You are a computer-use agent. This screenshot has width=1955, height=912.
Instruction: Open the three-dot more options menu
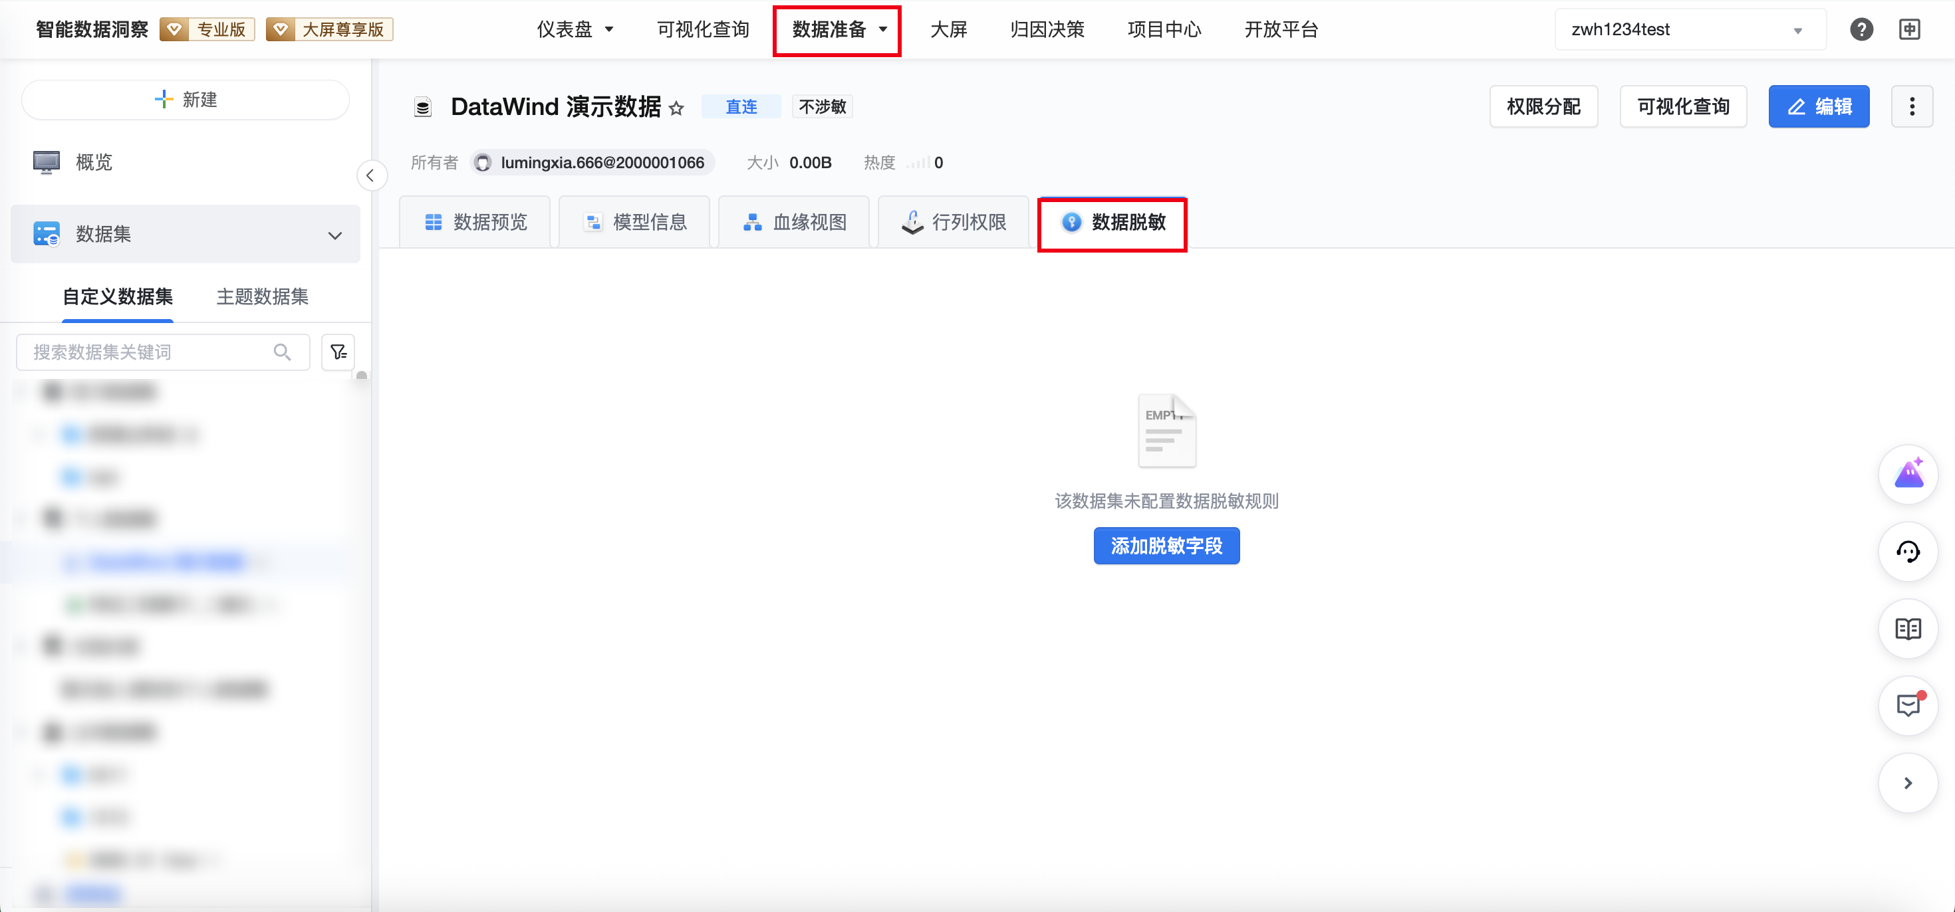1912,106
